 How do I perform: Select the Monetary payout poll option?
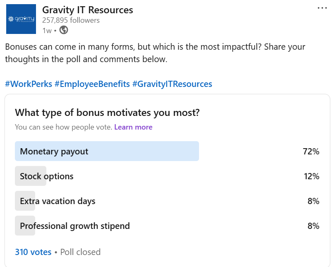pos(167,151)
